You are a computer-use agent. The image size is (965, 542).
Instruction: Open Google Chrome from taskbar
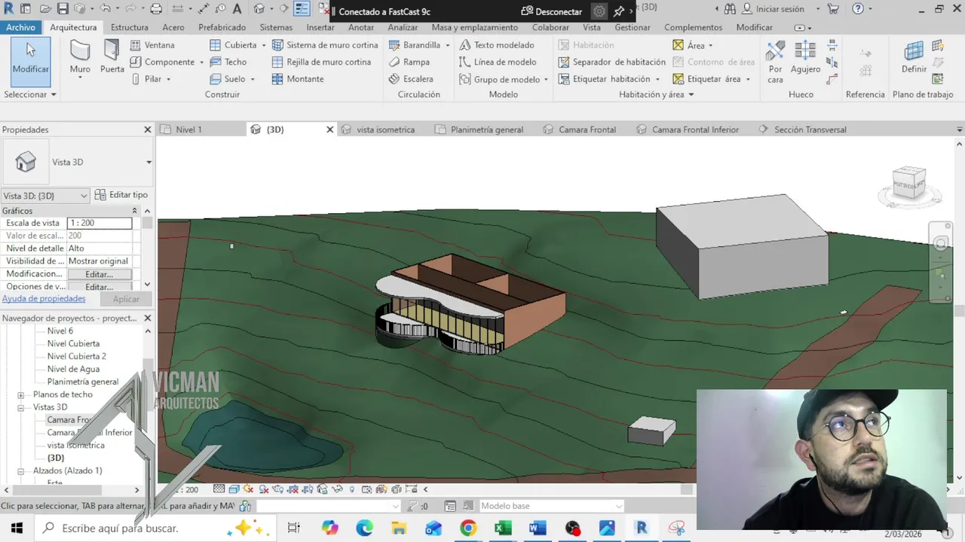(x=468, y=528)
